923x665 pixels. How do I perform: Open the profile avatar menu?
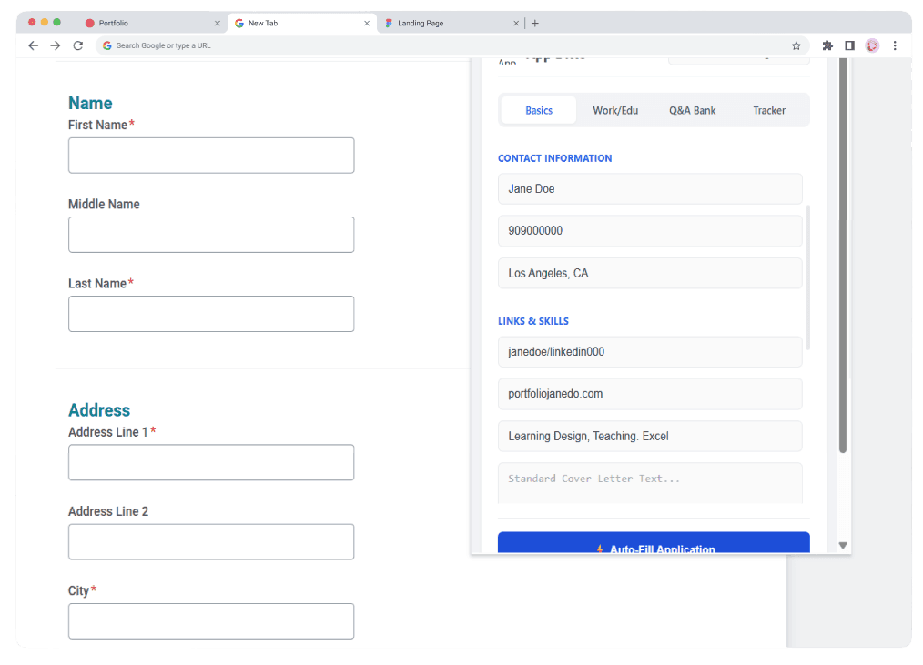[872, 45]
